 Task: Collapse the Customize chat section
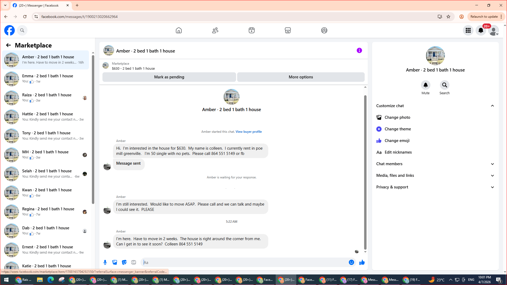tap(435, 106)
